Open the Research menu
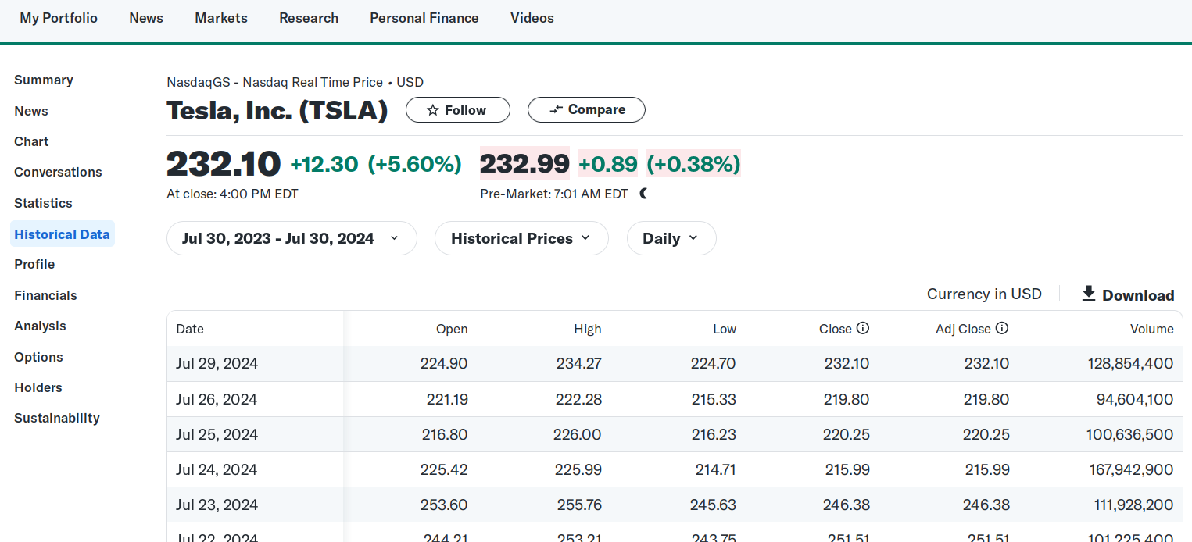 tap(309, 18)
